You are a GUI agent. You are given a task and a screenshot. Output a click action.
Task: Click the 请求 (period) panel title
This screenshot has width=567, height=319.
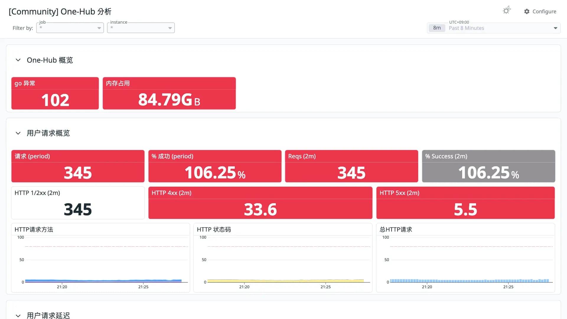click(x=32, y=156)
